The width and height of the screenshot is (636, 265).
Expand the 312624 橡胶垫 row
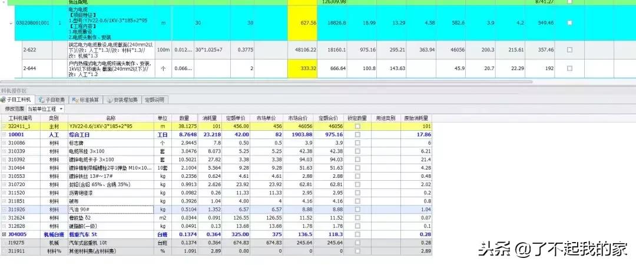pos(4,217)
